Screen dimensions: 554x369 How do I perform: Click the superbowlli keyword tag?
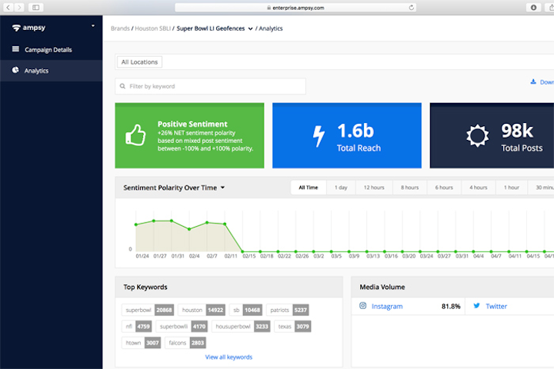(182, 326)
